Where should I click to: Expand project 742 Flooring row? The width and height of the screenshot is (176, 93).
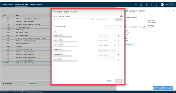click(x=5, y=22)
